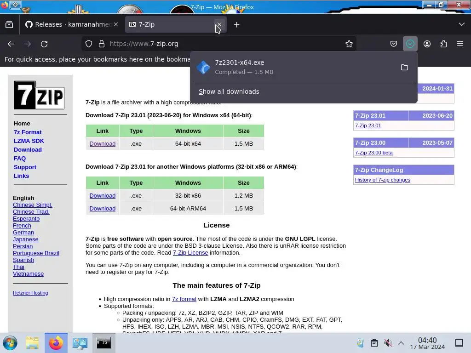471x353 pixels.
Task: Open the clipboard tray icon
Action: click(374, 343)
